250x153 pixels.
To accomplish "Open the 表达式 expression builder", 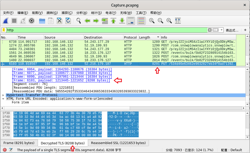I will click(232, 30).
